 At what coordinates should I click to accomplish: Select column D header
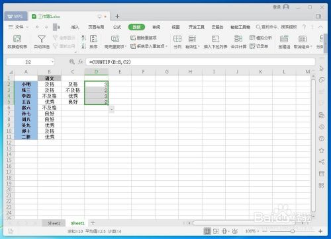[x=97, y=72]
